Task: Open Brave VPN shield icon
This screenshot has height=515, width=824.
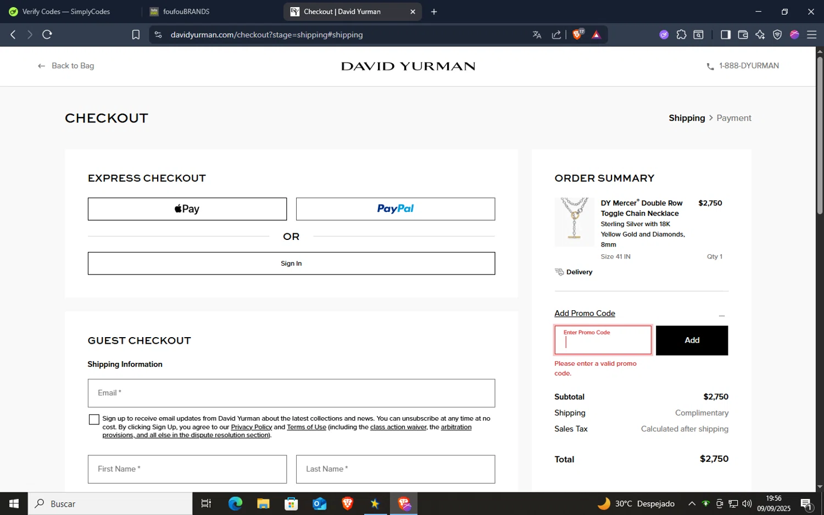Action: 777,35
